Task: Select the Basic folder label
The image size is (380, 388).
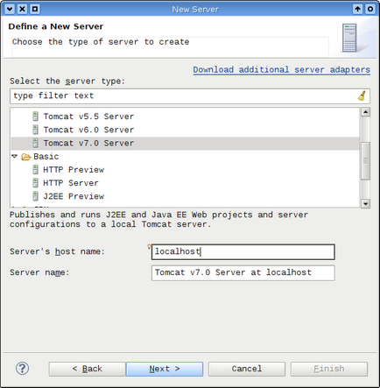Action: point(46,157)
